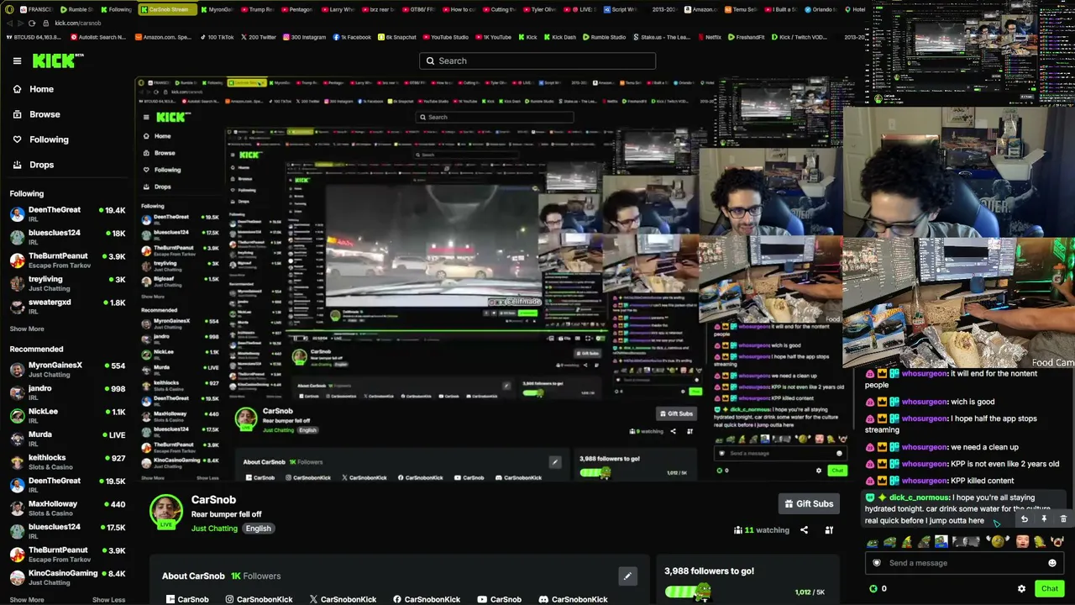
Task: Open main chat settings gear
Action: pyautogui.click(x=1021, y=589)
